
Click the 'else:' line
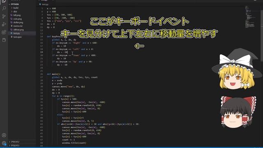click(x=60, y=115)
